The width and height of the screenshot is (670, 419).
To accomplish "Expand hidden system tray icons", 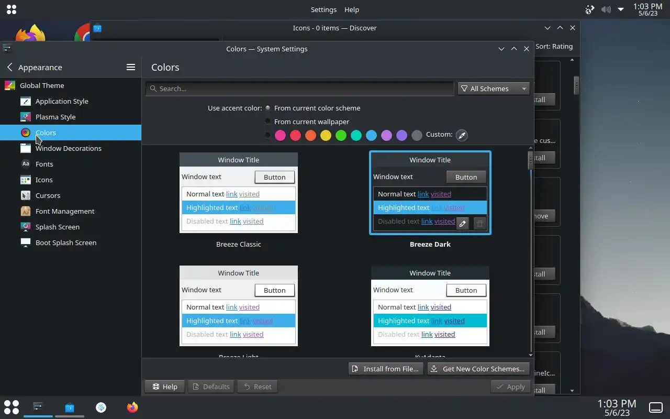I will coord(621,9).
